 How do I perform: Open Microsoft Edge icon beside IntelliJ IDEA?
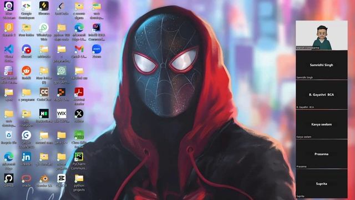79,28
